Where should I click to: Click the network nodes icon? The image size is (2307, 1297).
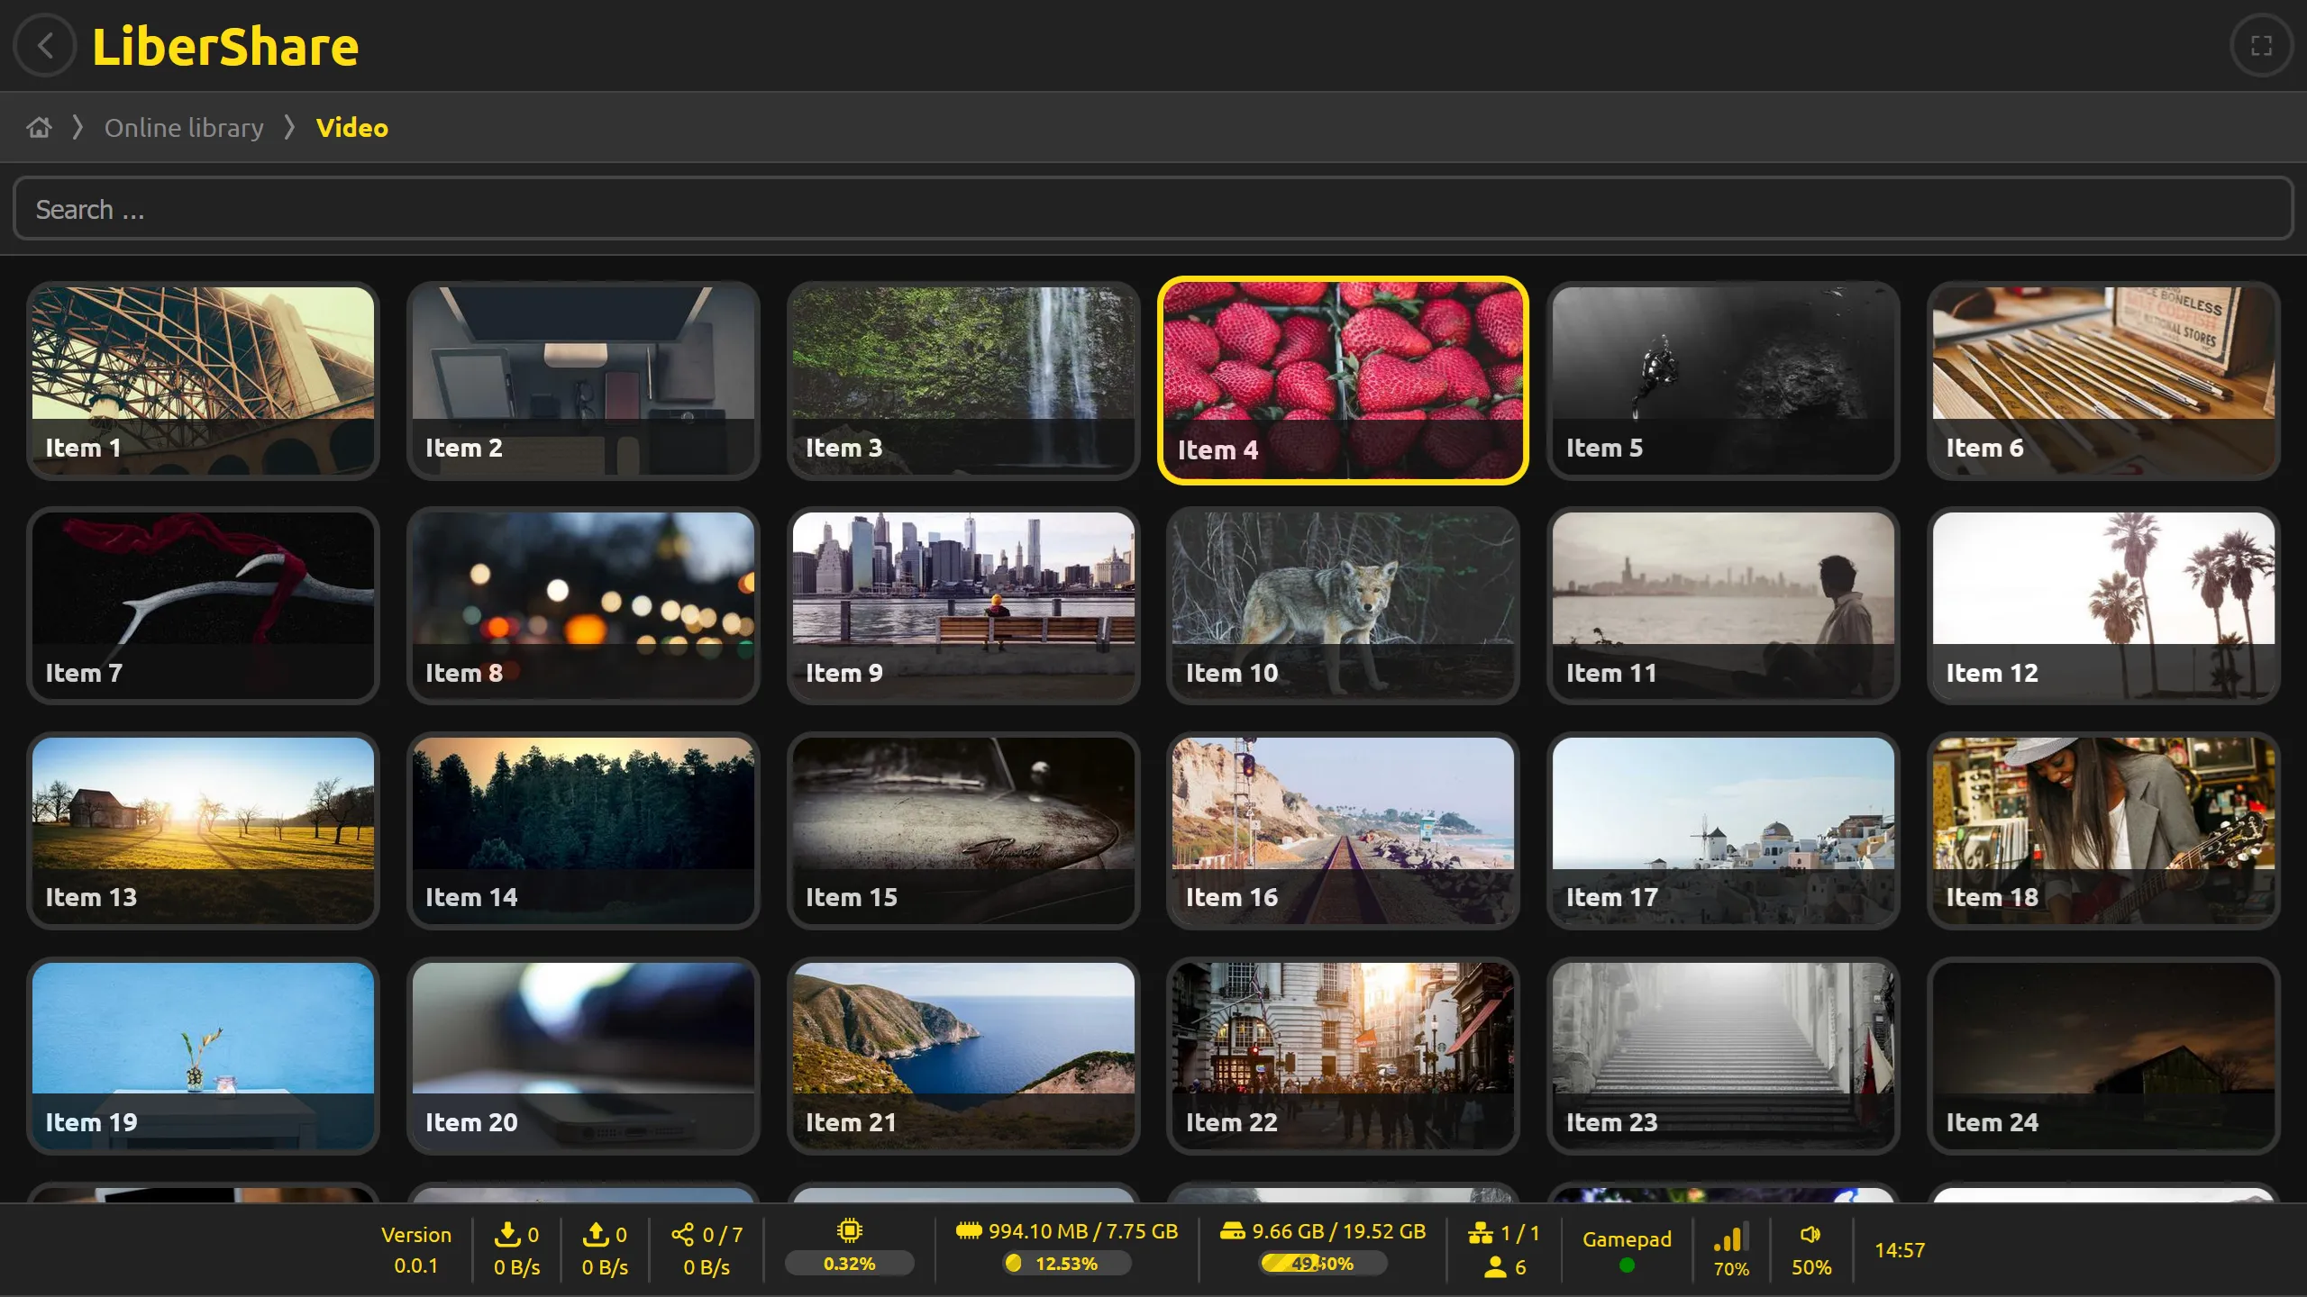1481,1233
